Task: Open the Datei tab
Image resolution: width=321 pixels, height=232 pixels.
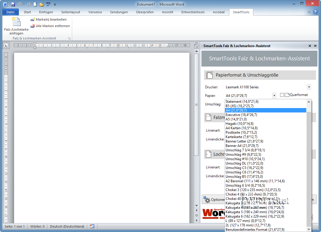Action: 10,12
